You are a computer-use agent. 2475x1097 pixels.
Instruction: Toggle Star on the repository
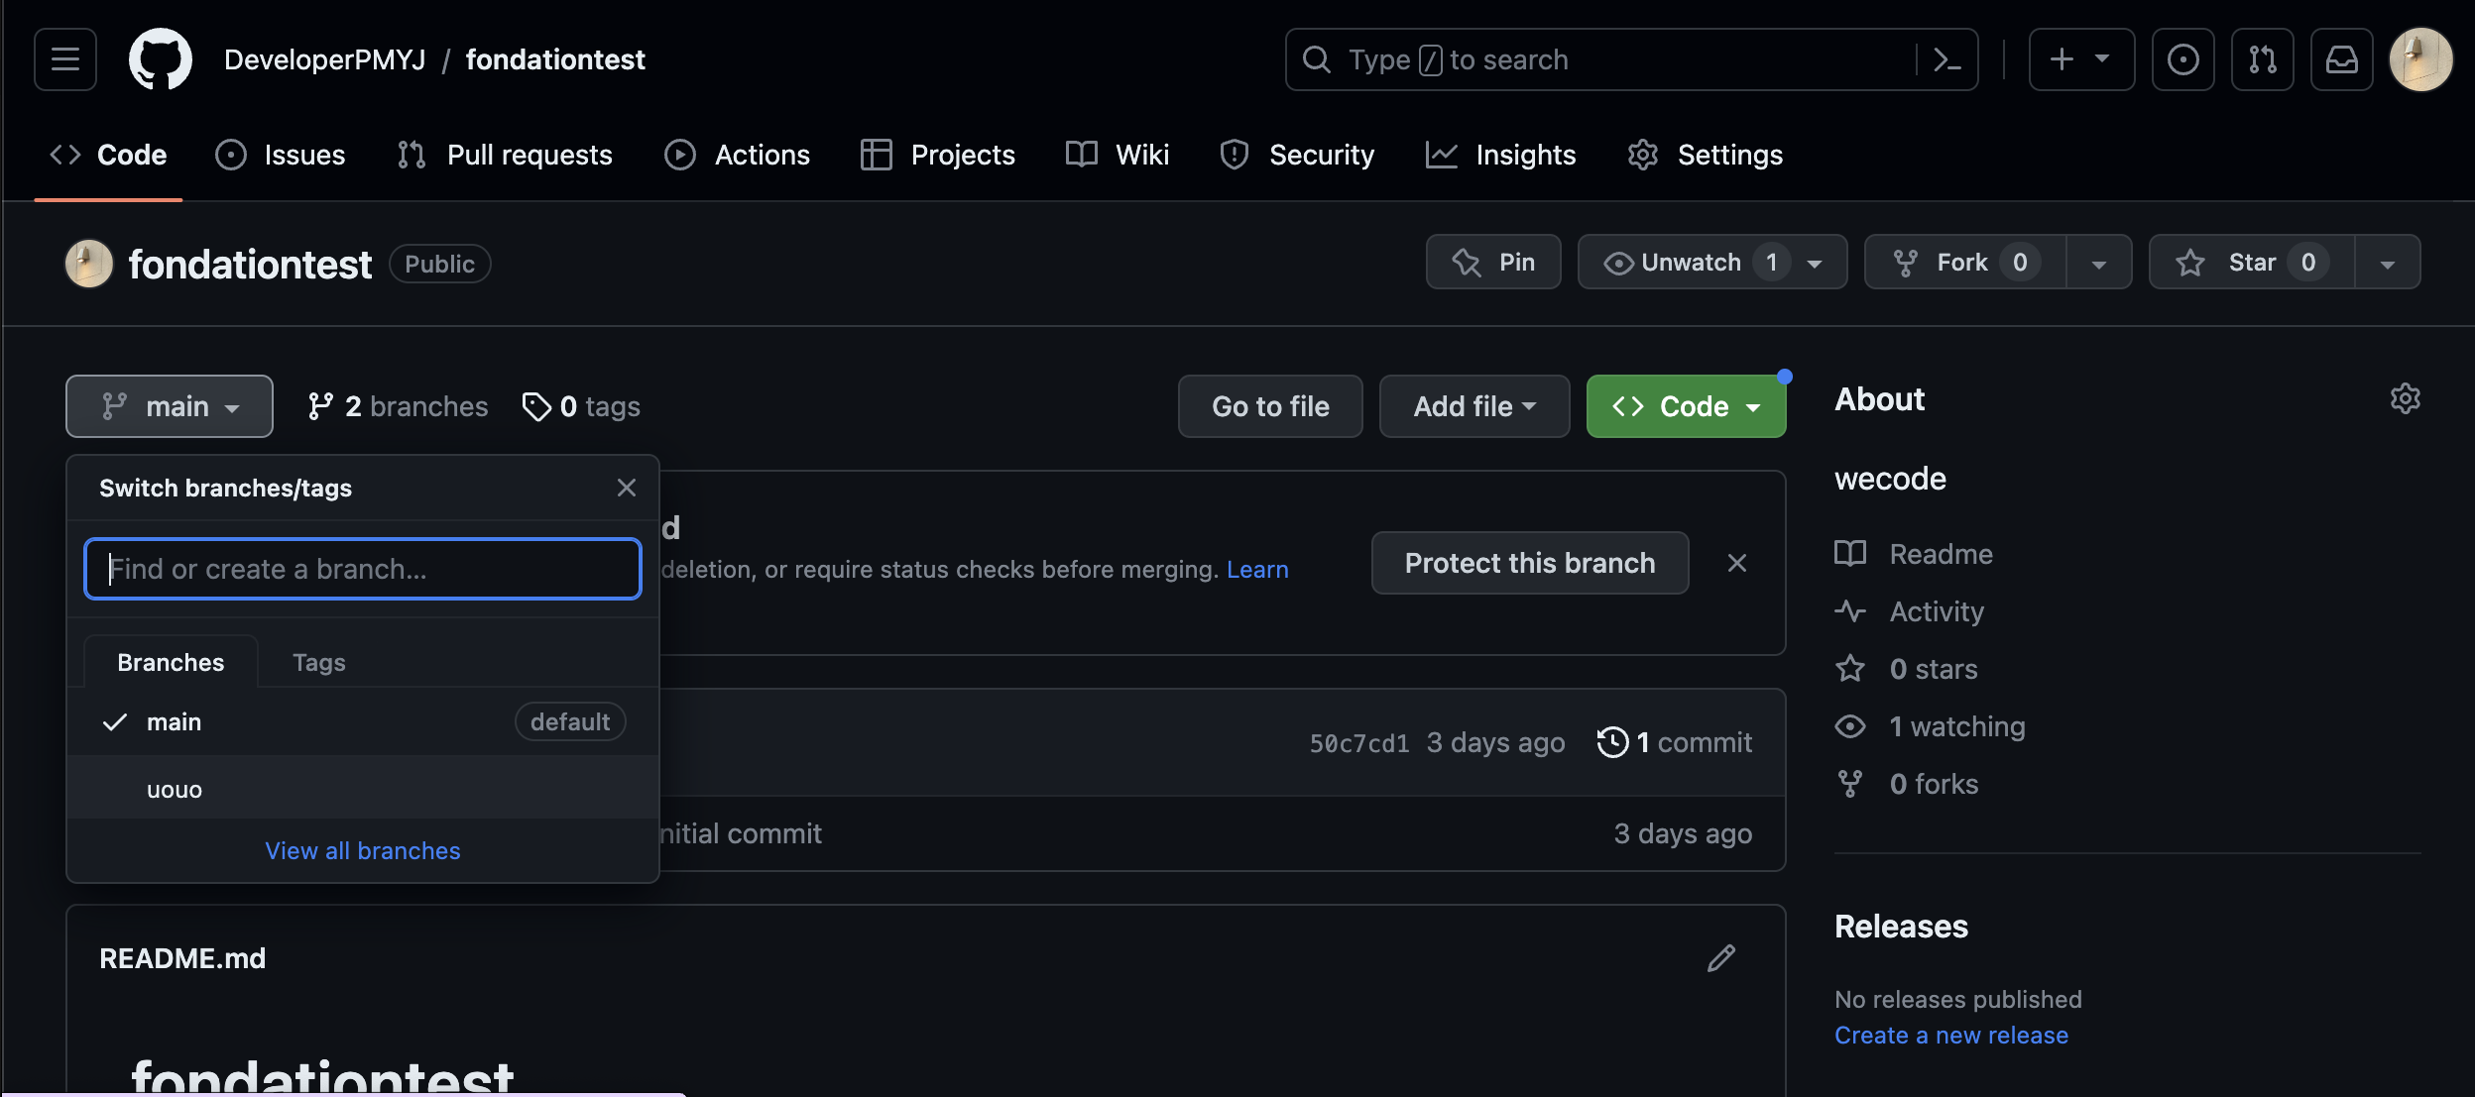click(2251, 263)
